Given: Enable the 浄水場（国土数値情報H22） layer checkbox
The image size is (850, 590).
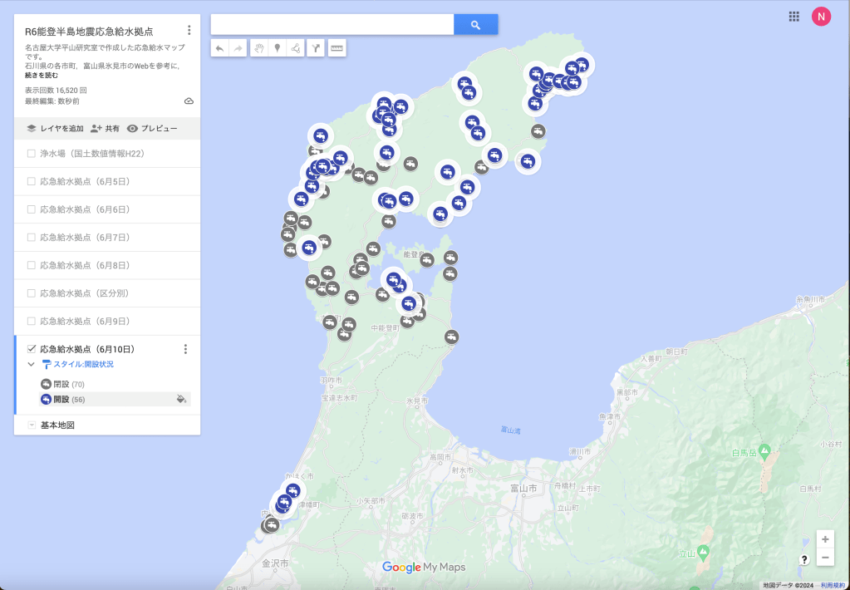Looking at the screenshot, I should (32, 154).
